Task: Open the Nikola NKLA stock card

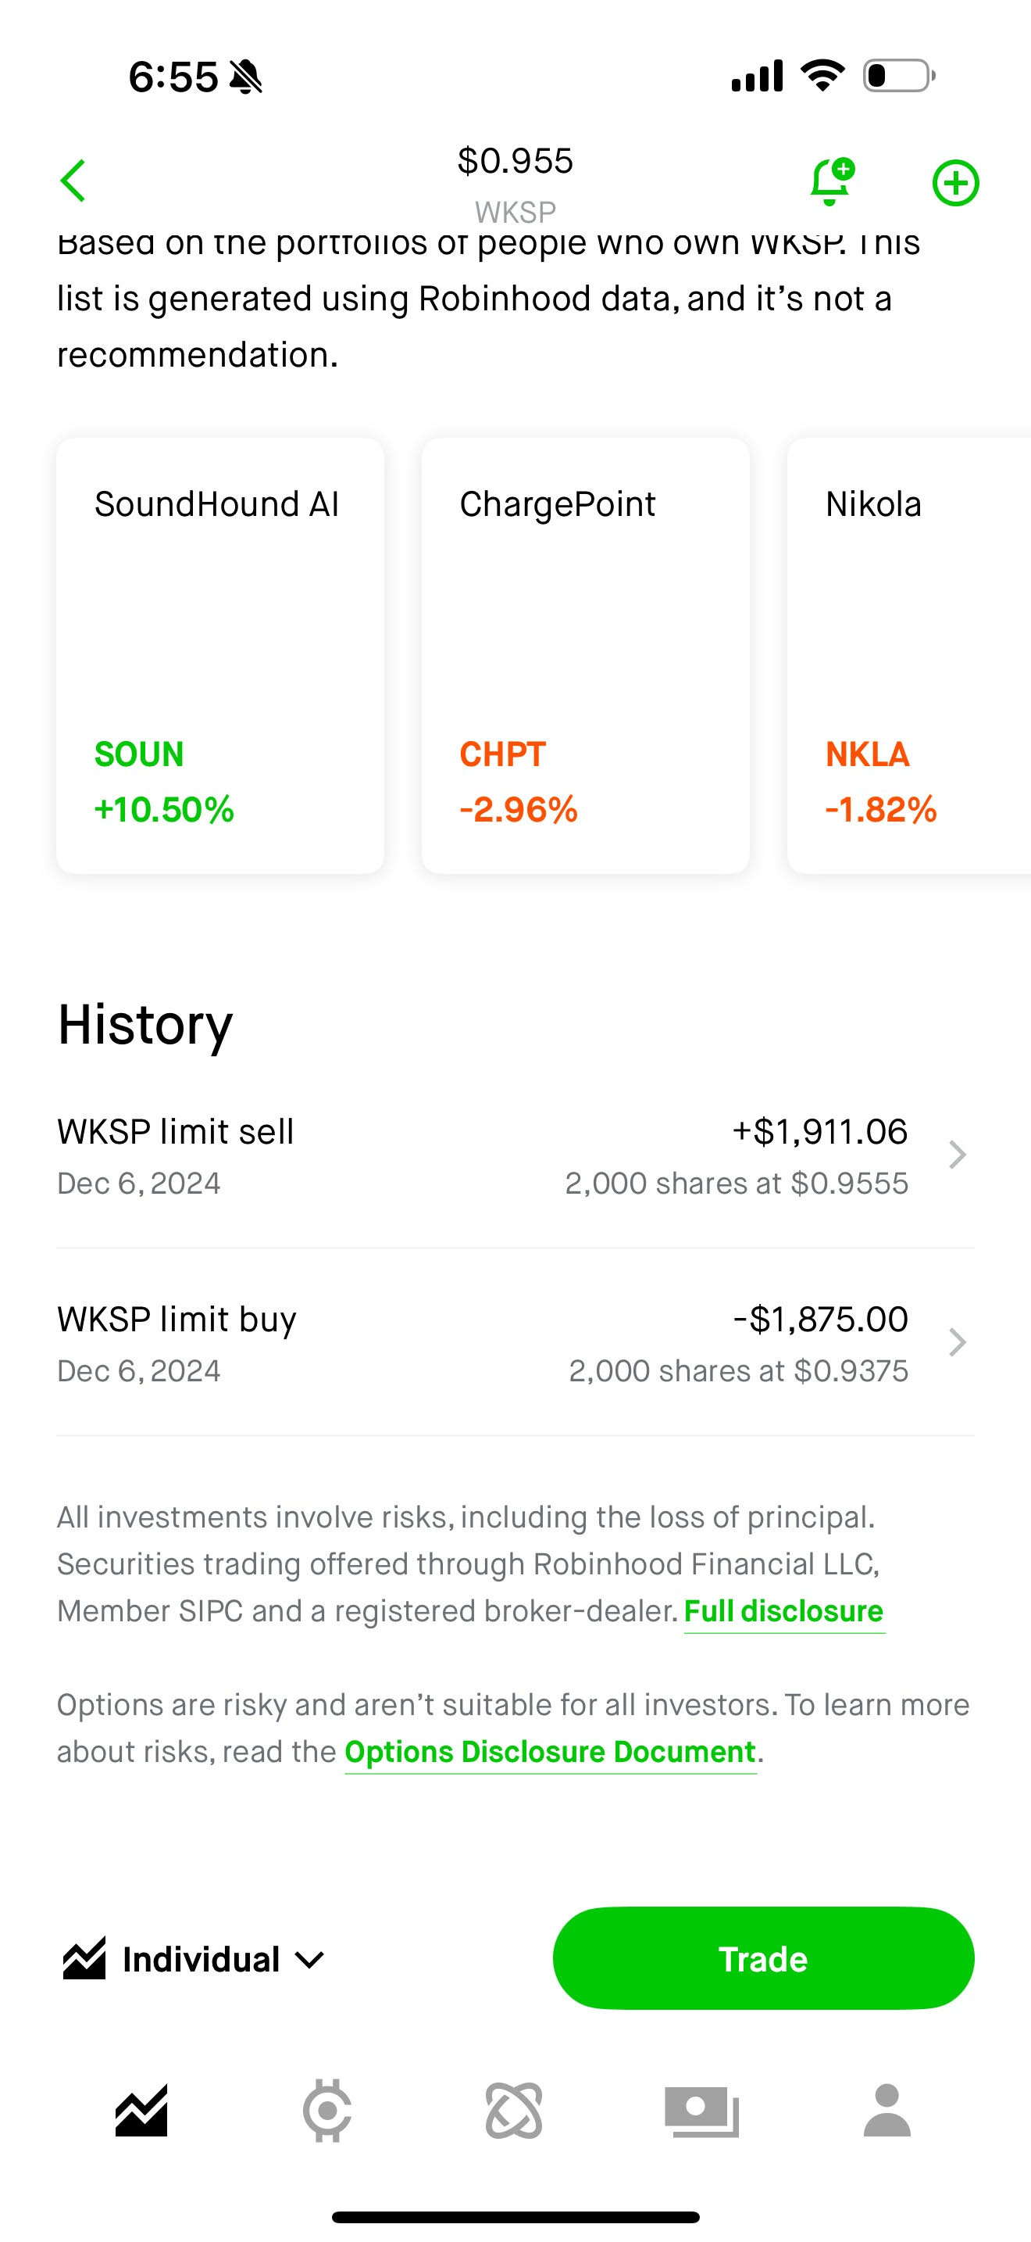Action: [909, 655]
